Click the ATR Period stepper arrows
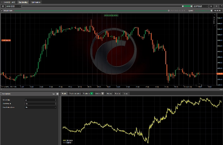 pyautogui.click(x=56, y=104)
